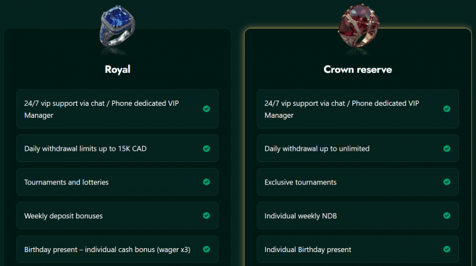Click the Tournaments and lotteries text
Screen dimensions: 476x266
(66, 182)
